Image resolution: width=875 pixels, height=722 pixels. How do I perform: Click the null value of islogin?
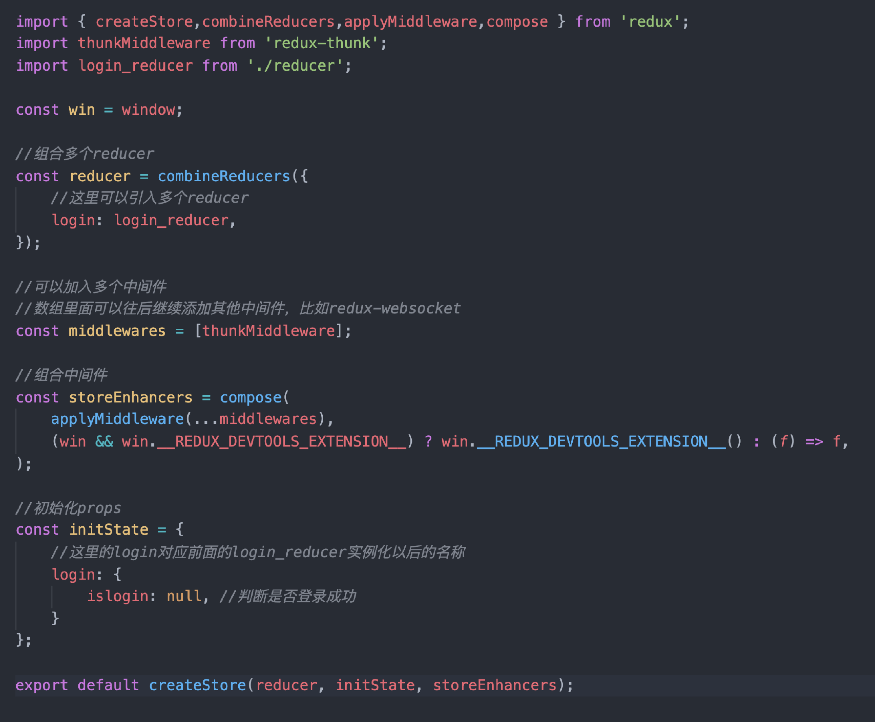click(x=184, y=596)
